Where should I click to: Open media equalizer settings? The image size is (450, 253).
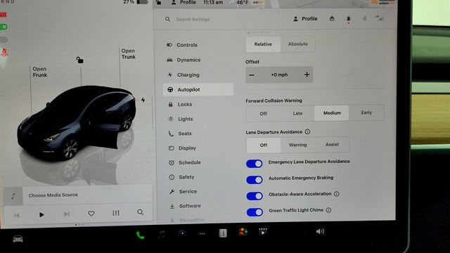(116, 213)
